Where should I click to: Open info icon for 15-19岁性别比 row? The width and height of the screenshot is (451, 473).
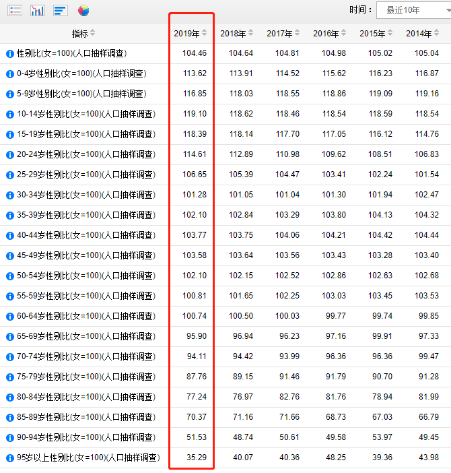10,135
